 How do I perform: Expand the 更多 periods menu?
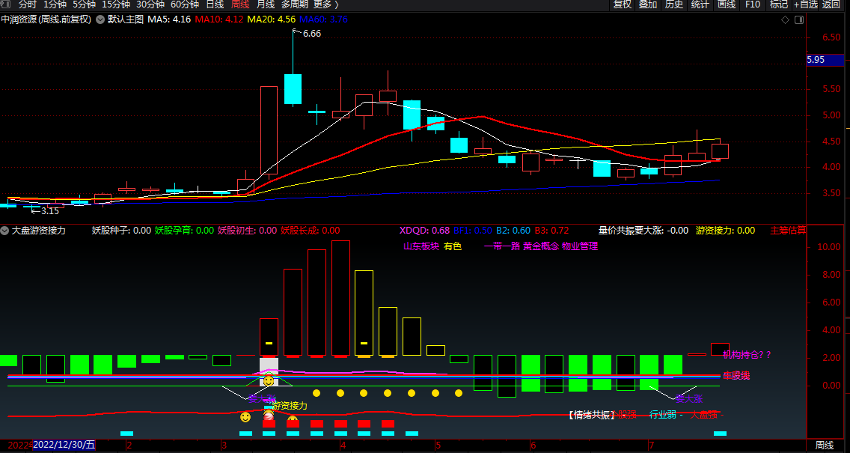tap(325, 4)
